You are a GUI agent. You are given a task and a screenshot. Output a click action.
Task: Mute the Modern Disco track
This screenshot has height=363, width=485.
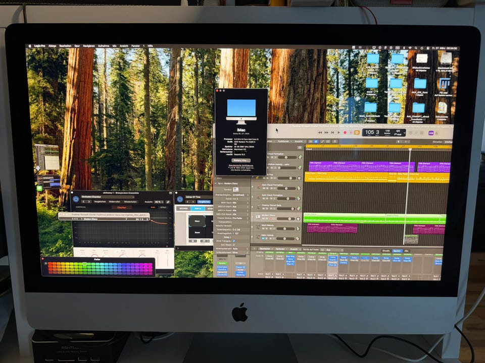[x=264, y=218]
